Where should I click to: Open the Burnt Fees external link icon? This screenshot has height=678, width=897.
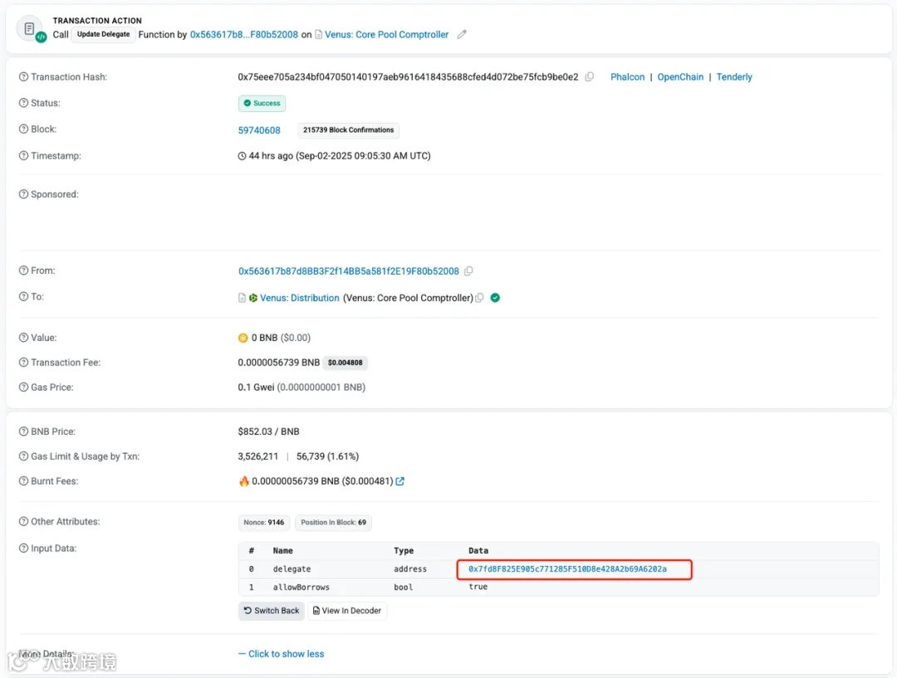coord(399,481)
